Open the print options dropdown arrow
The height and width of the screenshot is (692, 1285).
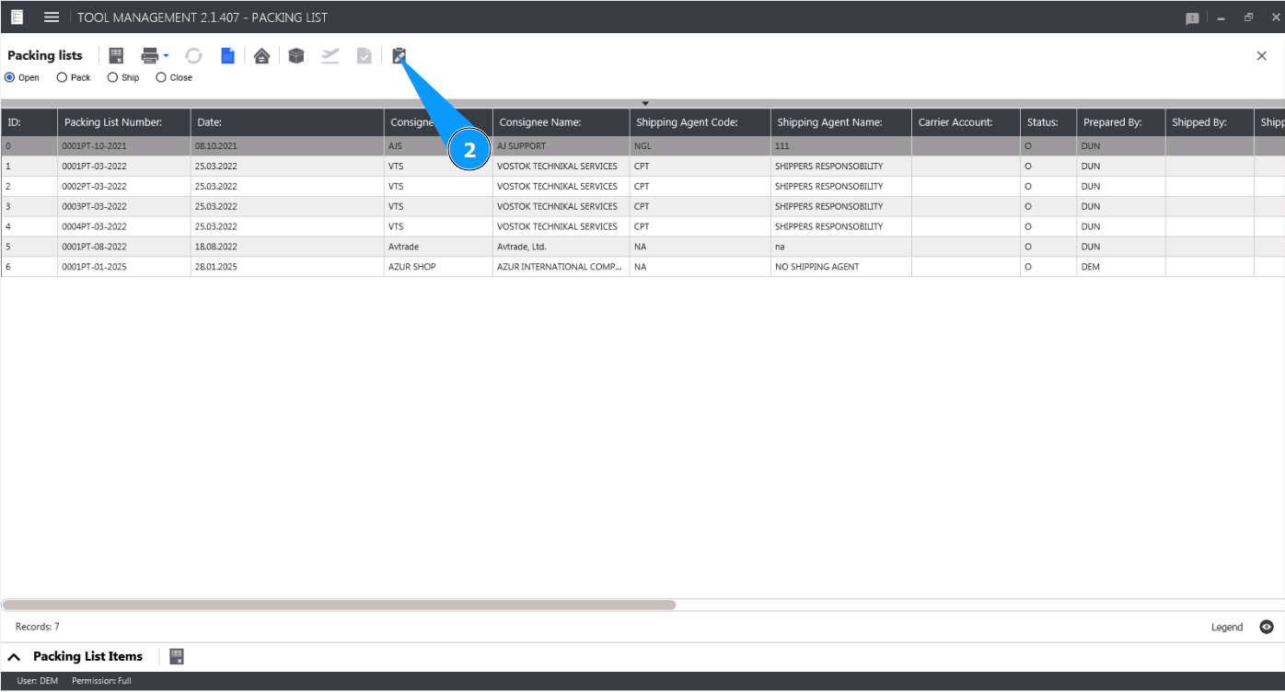pyautogui.click(x=166, y=56)
